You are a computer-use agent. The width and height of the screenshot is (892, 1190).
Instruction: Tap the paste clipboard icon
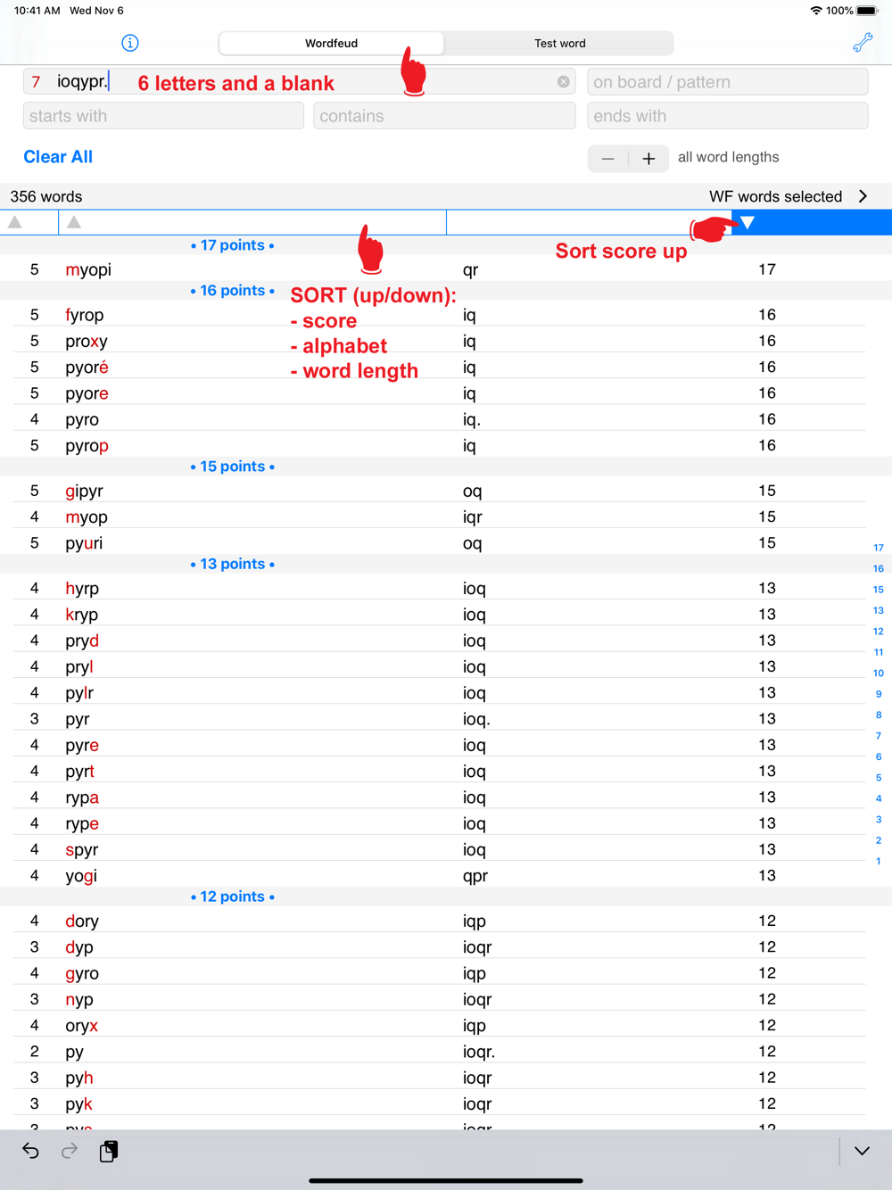coord(109,1151)
